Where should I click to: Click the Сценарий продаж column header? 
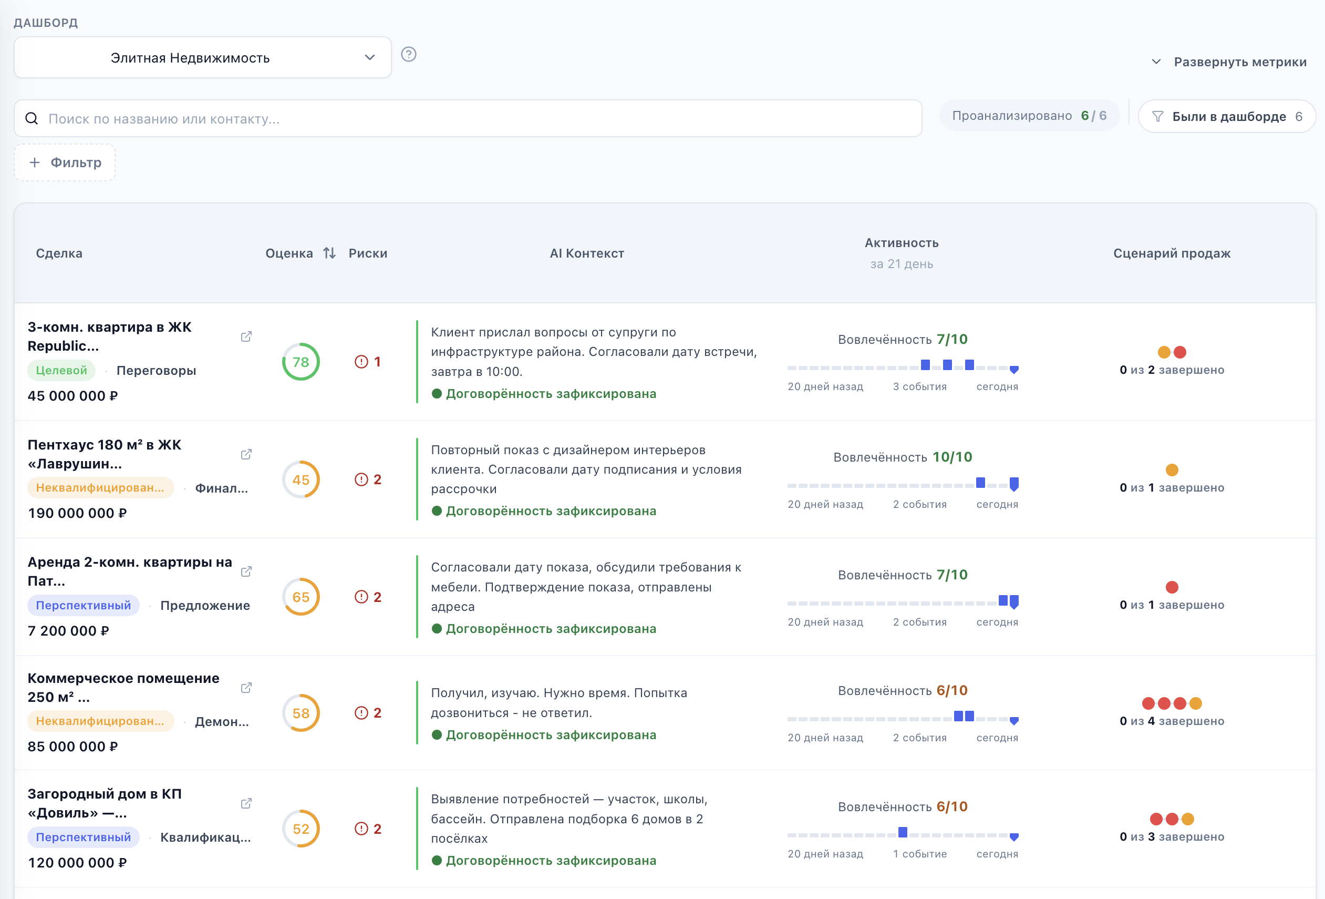coord(1172,253)
